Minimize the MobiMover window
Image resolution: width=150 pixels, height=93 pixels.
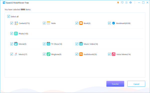pos(139,2)
